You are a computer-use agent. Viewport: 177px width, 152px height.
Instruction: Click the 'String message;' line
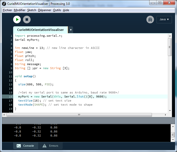click(x=28, y=64)
